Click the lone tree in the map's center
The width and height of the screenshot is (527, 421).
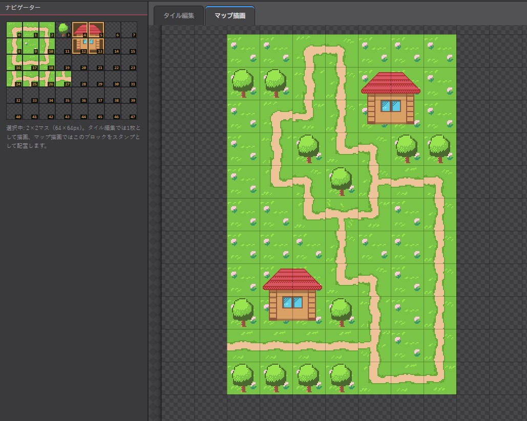pos(342,181)
